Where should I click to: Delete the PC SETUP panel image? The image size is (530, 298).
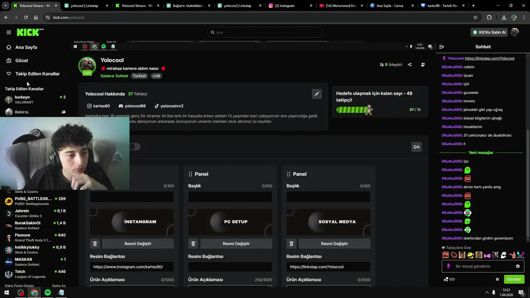[x=193, y=244]
